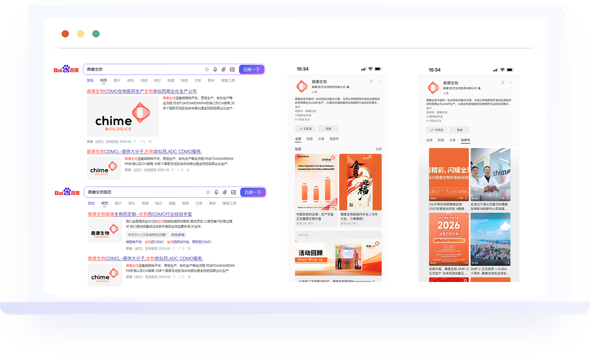
Task: Select the 文章 tab on the right phone
Action: pyautogui.click(x=452, y=140)
